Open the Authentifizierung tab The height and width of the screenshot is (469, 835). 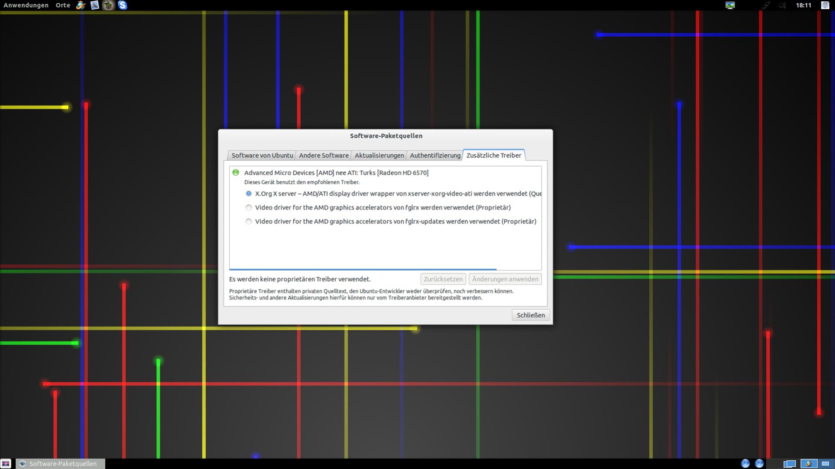point(435,155)
